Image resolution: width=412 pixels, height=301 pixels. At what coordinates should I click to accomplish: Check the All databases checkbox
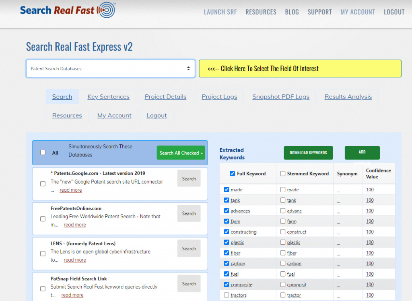pos(43,152)
